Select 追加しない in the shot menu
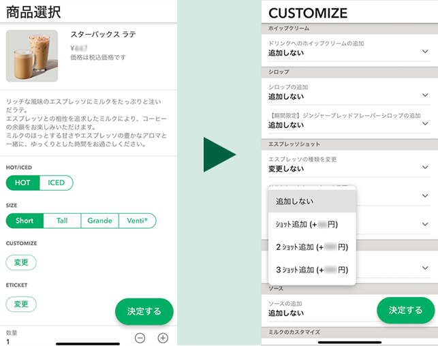Viewport: 438px width, 346px height. click(312, 201)
